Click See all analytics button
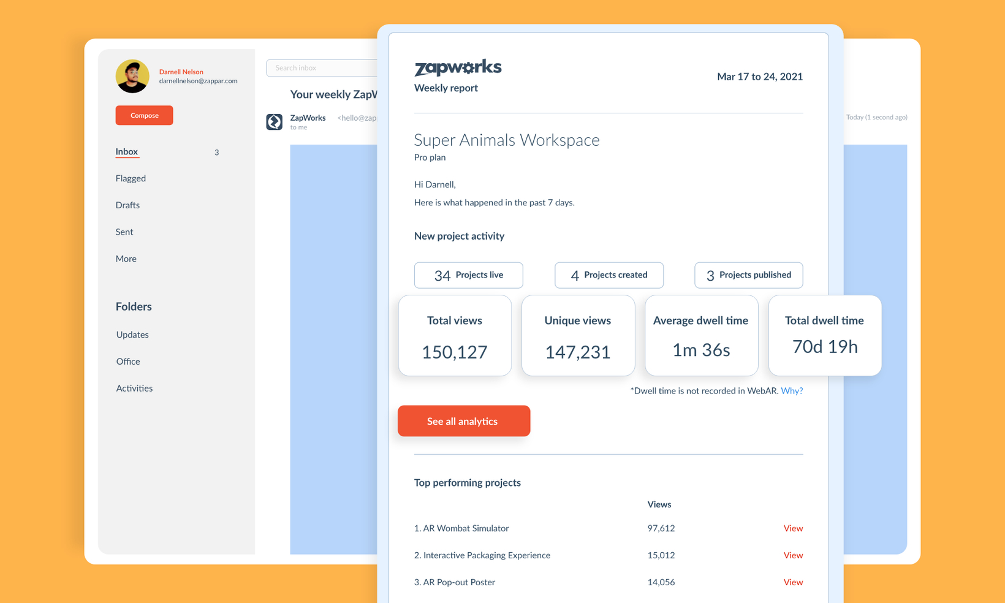This screenshot has width=1005, height=603. (464, 421)
